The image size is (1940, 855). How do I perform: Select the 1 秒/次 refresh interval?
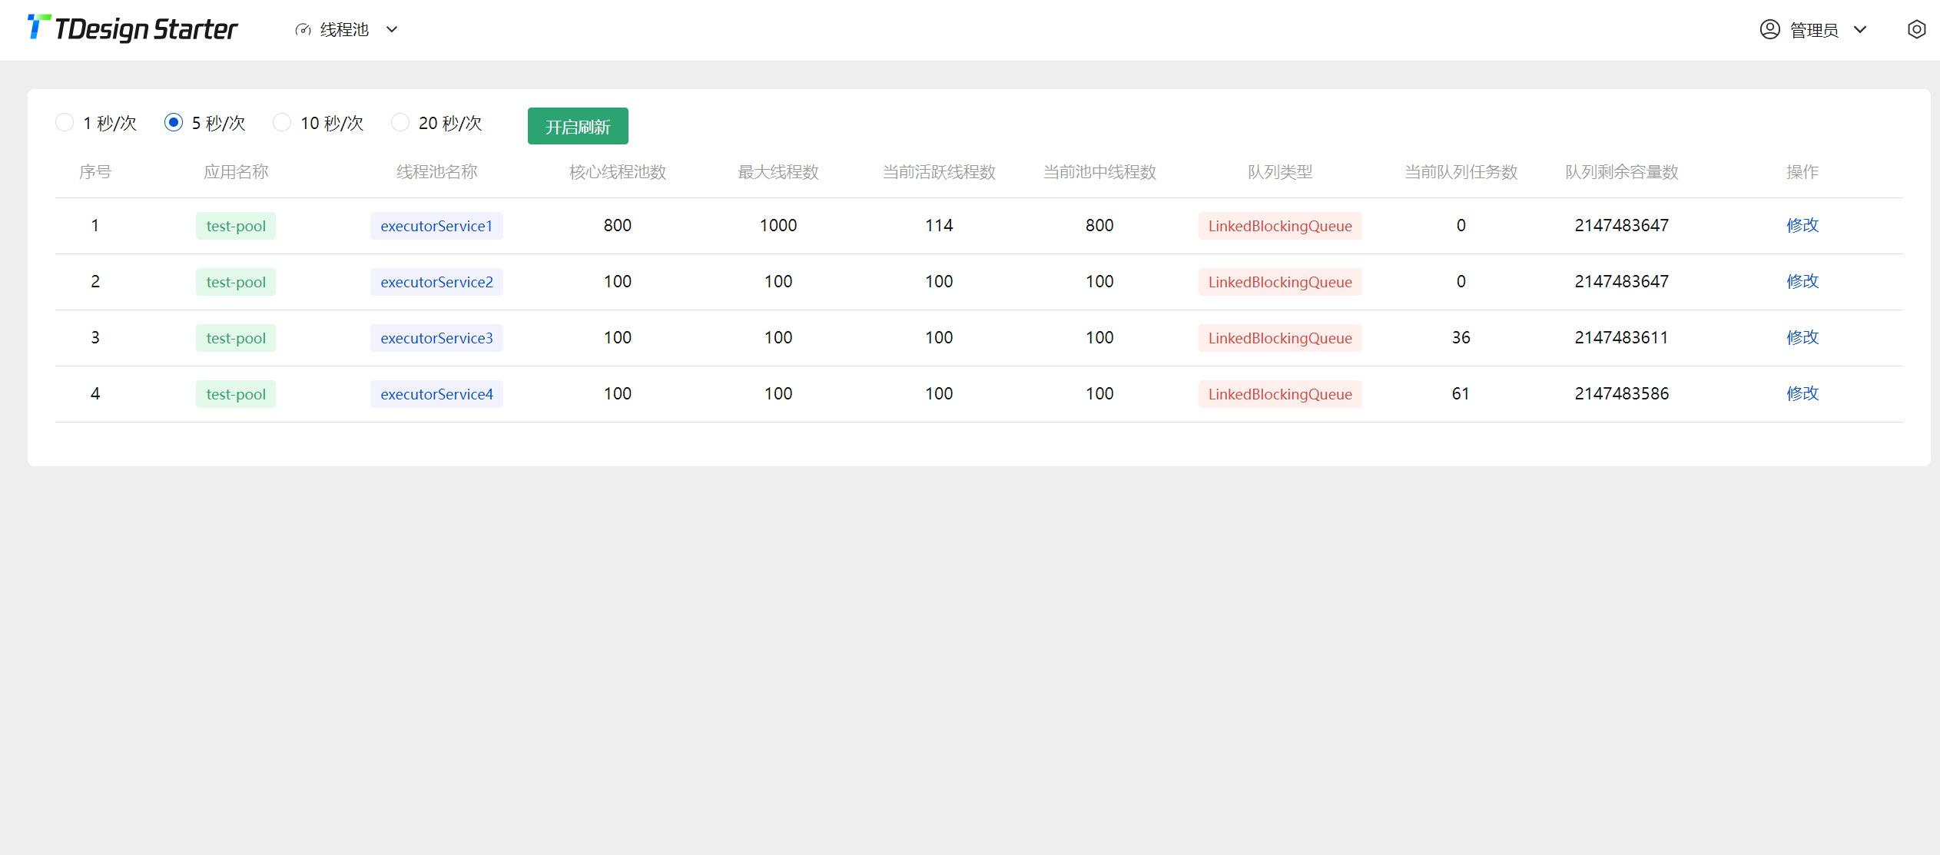point(65,123)
